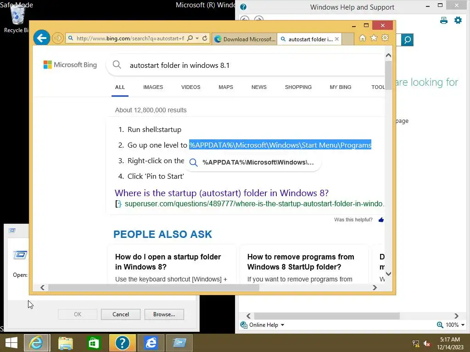Click Cancel in the Run dialog
The width and height of the screenshot is (470, 352).
(x=121, y=314)
